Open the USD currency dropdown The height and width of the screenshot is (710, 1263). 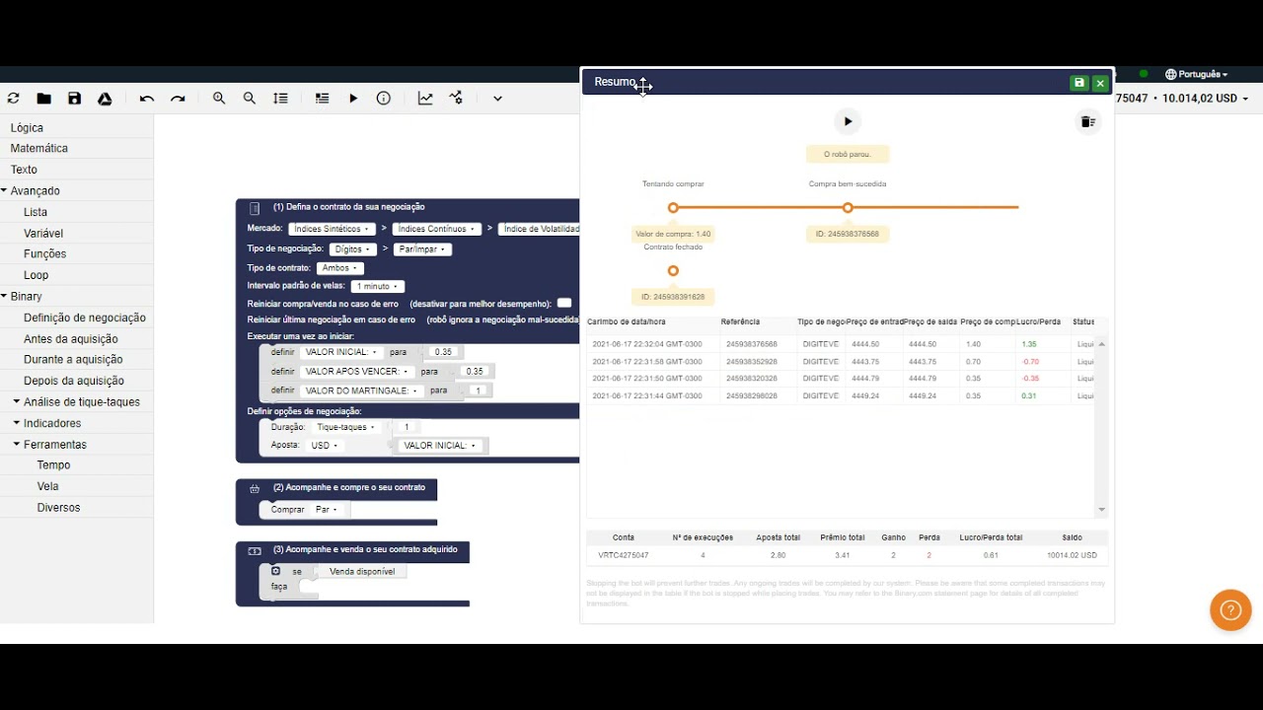(324, 446)
